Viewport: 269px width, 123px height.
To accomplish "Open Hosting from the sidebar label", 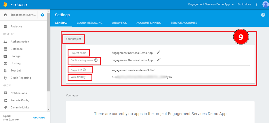I will pyautogui.click(x=16, y=63).
